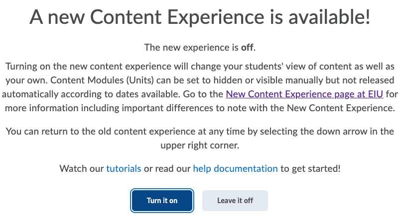Click the "Watch our" text before tutorials
401x218 pixels.
(82, 168)
